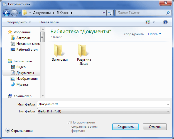Select Загрузки in the Избранное list

point(23,38)
